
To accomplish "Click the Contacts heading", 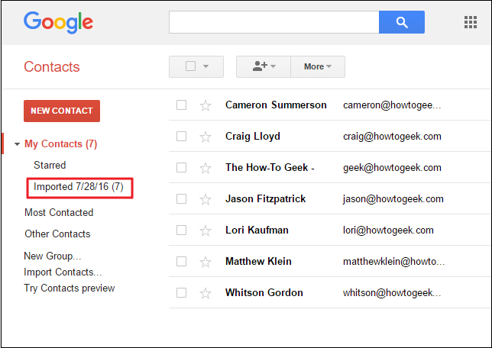I will pyautogui.click(x=52, y=67).
